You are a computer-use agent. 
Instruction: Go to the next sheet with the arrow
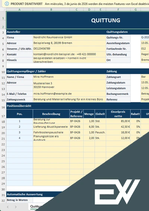point(16,207)
